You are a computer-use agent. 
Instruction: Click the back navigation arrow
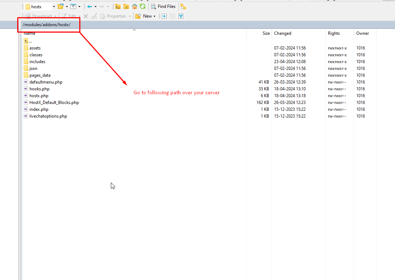point(89,6)
